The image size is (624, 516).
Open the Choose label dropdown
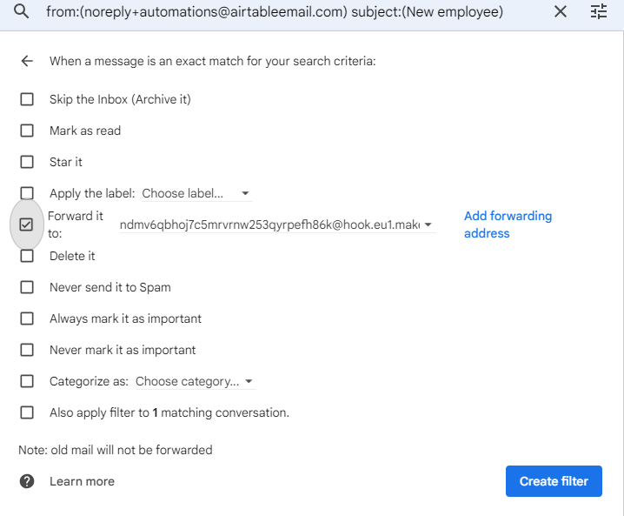click(x=196, y=193)
